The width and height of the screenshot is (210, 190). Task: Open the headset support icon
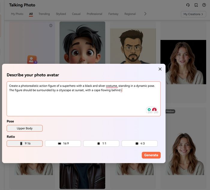click(188, 5)
